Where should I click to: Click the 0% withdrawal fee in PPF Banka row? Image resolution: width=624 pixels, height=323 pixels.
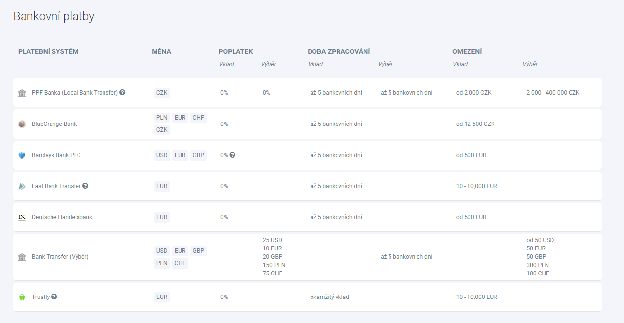[266, 93]
